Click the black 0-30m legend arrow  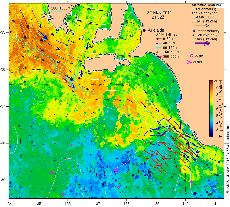pyautogui.click(x=159, y=39)
